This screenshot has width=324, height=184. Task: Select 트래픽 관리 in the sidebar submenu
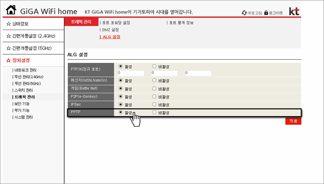click(x=24, y=97)
